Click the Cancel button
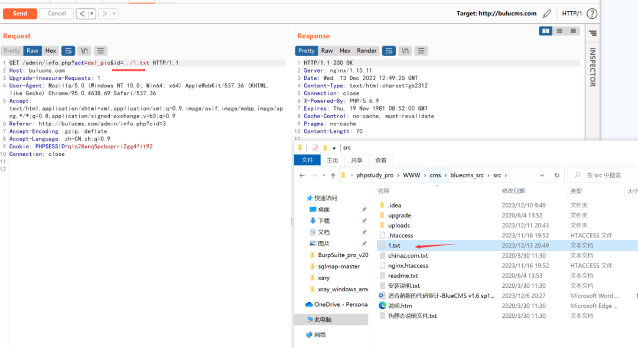This screenshot has height=348, width=638. click(56, 14)
